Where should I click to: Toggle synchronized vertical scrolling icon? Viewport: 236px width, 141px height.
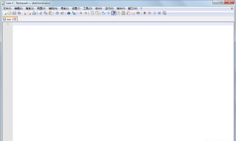click(92, 13)
